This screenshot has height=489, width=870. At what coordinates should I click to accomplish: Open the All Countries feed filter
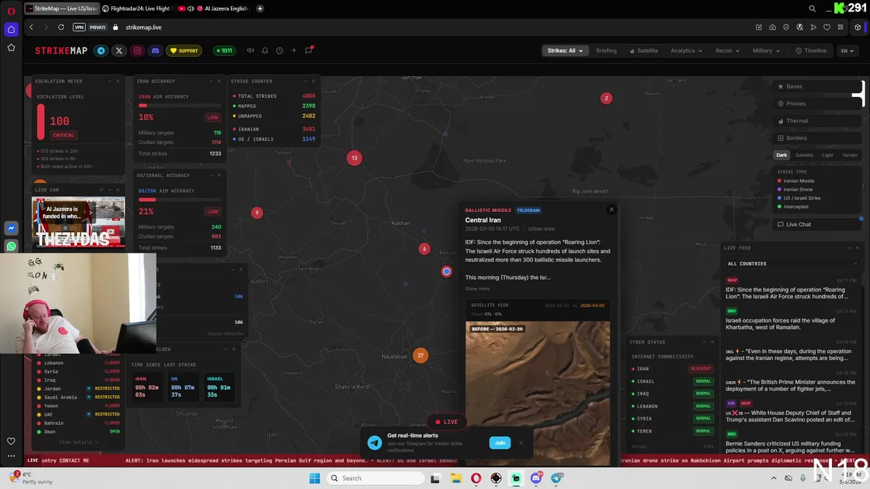coord(792,264)
